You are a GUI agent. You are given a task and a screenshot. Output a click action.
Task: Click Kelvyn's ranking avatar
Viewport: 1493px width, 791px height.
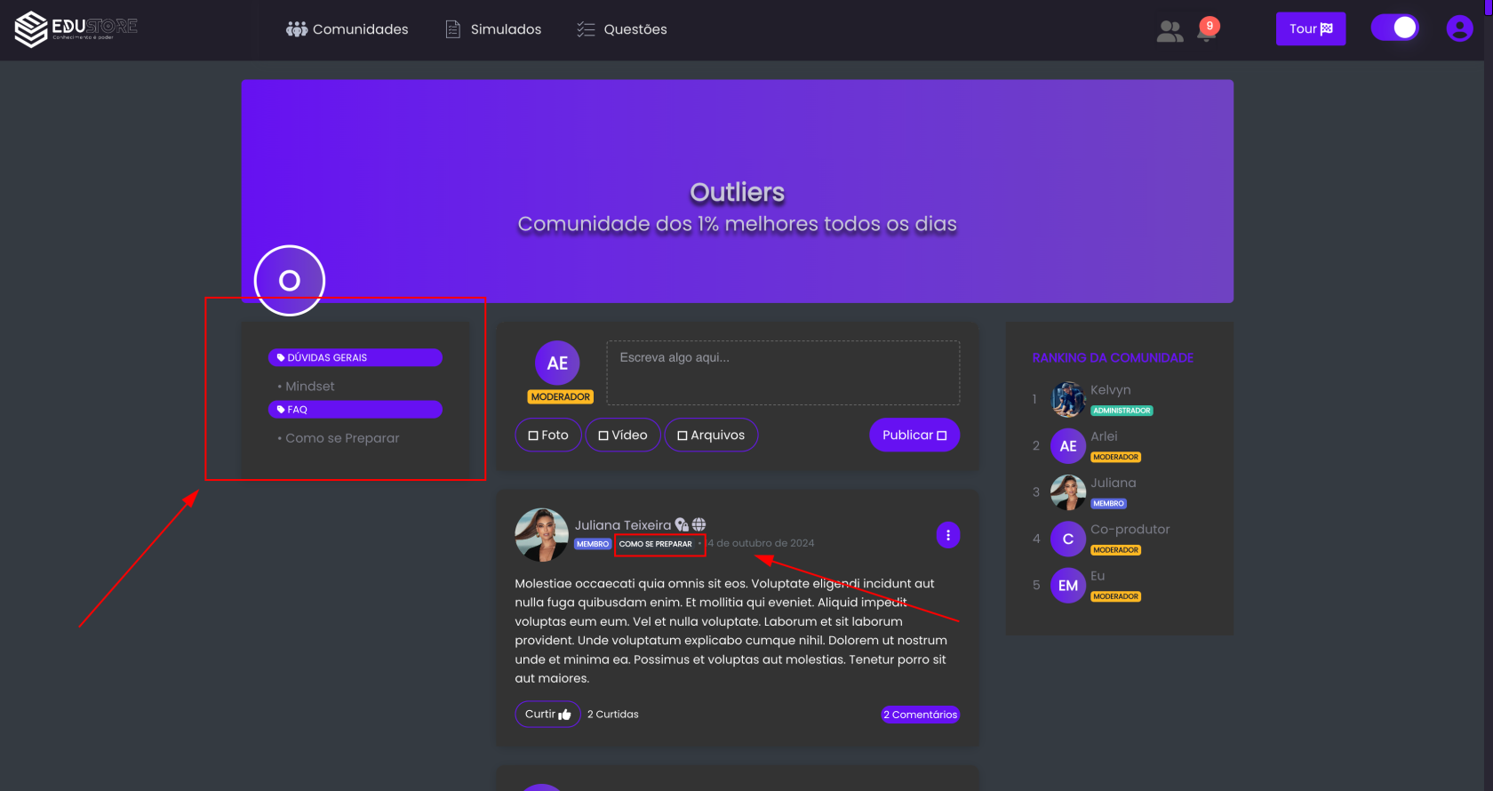coord(1068,399)
